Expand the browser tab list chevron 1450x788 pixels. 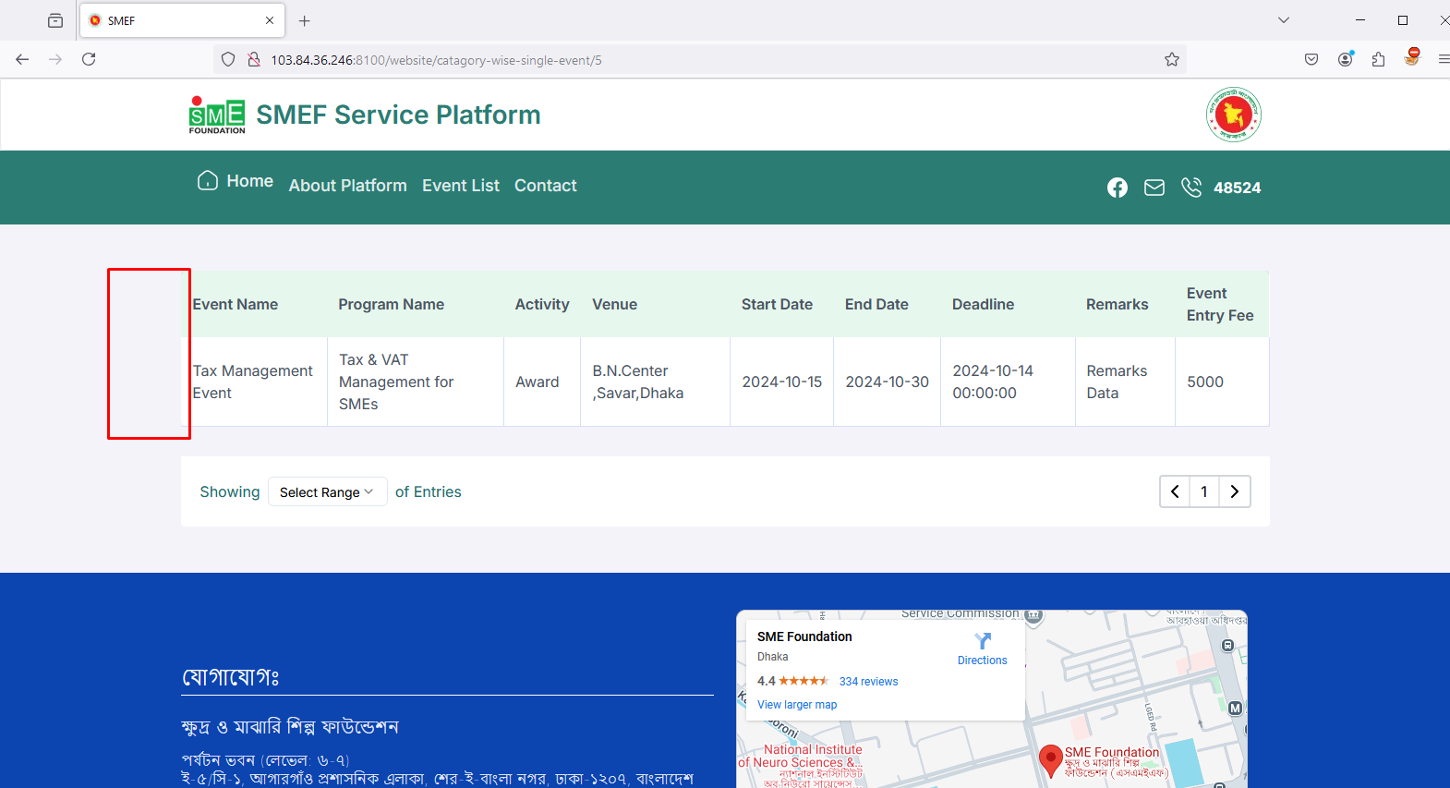click(x=1284, y=20)
